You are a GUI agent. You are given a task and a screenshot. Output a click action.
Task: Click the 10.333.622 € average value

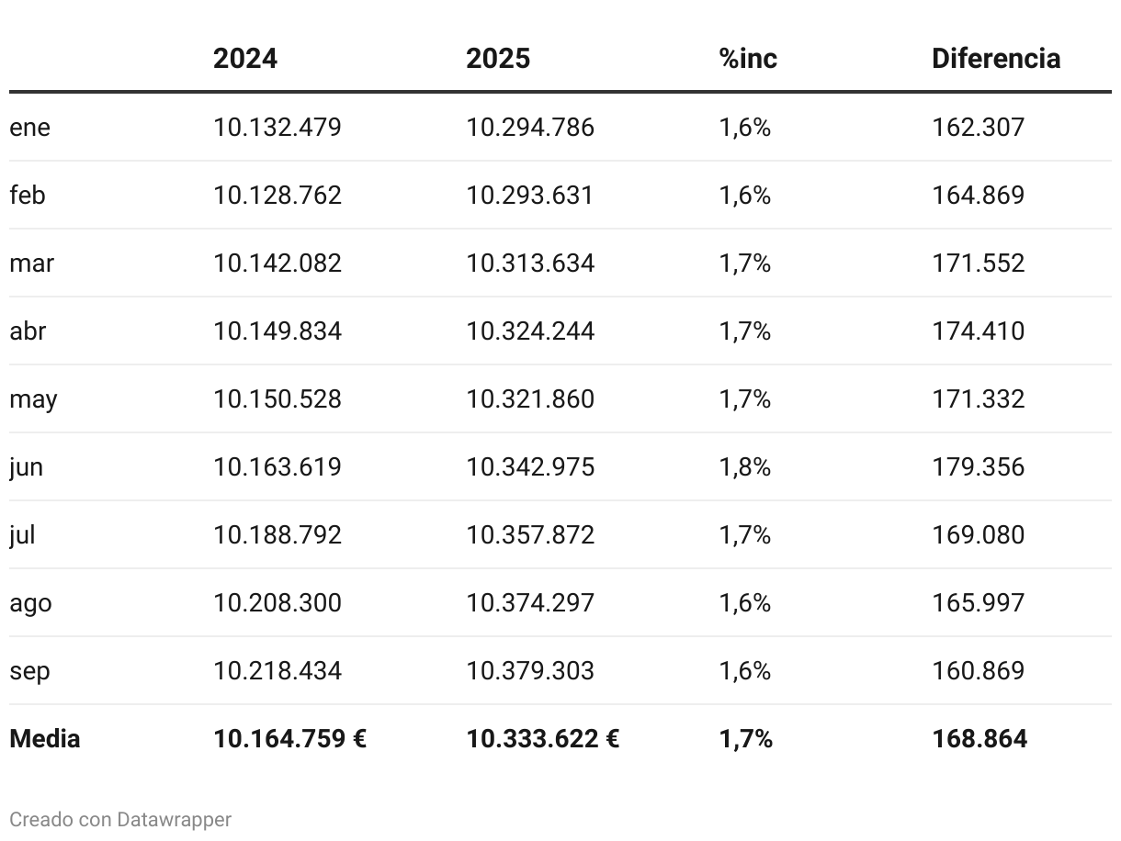(542, 739)
